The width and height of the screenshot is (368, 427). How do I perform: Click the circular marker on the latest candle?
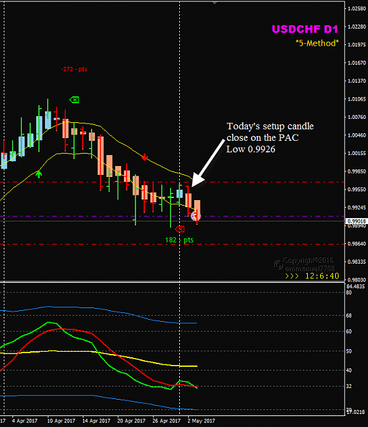tap(195, 216)
